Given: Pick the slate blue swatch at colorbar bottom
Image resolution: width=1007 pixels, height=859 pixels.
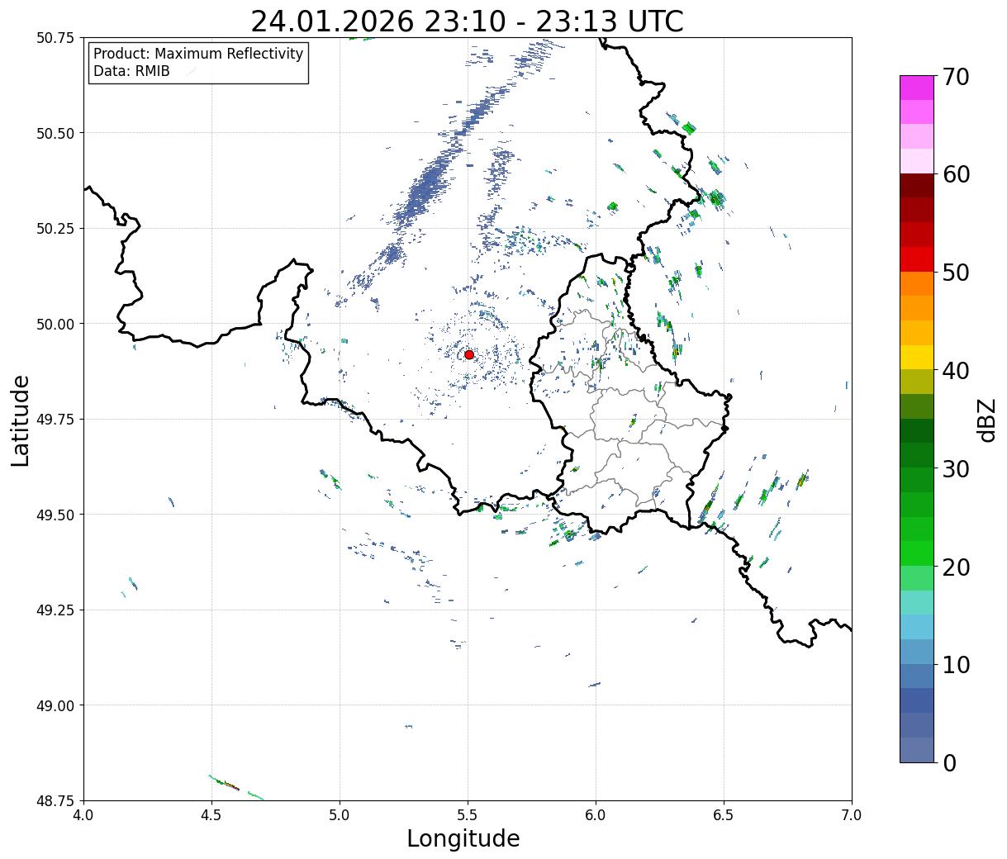Looking at the screenshot, I should pyautogui.click(x=917, y=749).
